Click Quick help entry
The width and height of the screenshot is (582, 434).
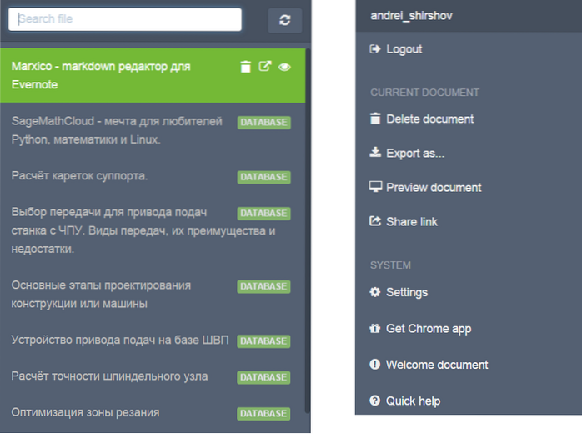click(x=413, y=401)
